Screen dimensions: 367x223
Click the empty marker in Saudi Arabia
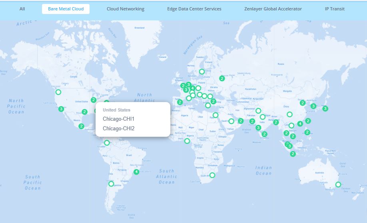pos(231,121)
